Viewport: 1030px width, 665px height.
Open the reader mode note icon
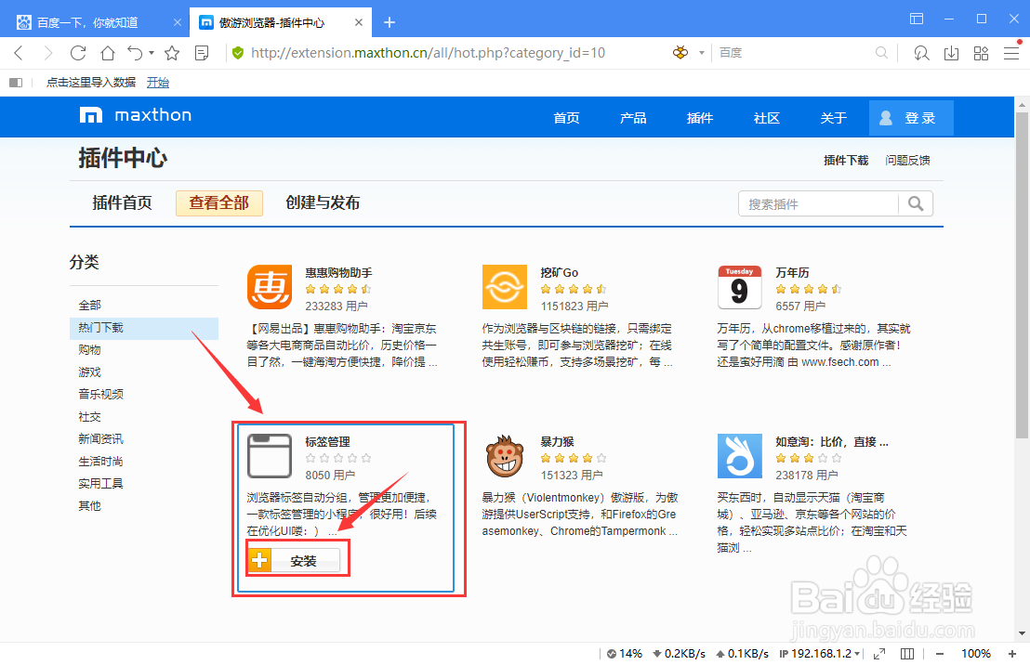pos(203,53)
